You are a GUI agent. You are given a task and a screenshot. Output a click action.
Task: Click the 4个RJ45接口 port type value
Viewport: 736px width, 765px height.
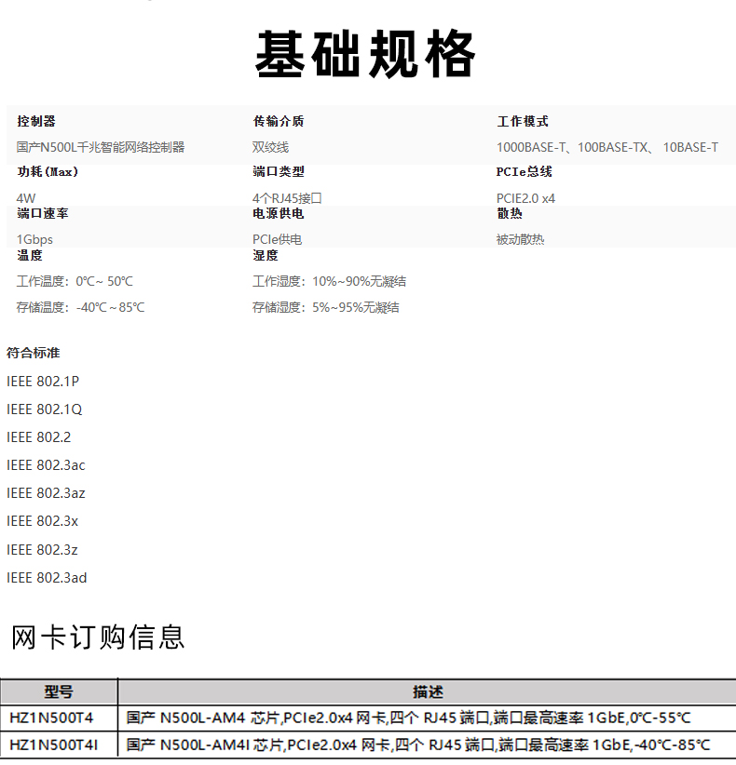pos(287,198)
